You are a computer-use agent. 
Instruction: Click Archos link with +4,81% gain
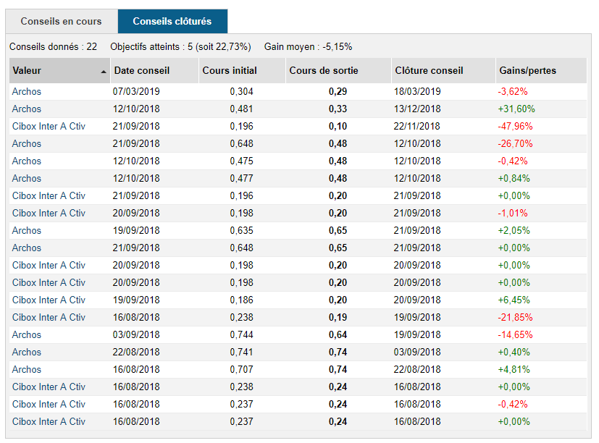click(x=27, y=370)
